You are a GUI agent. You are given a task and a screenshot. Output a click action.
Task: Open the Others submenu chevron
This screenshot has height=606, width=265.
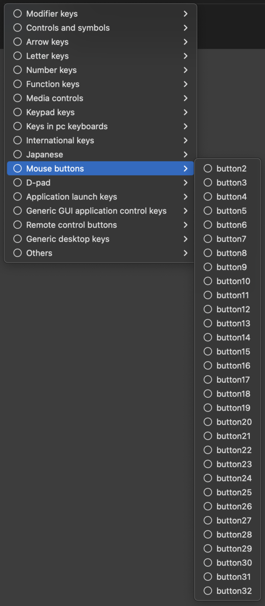(x=186, y=253)
